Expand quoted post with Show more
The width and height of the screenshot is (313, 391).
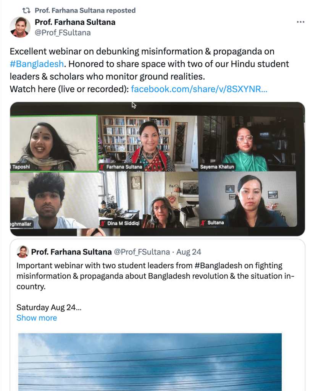pyautogui.click(x=37, y=318)
